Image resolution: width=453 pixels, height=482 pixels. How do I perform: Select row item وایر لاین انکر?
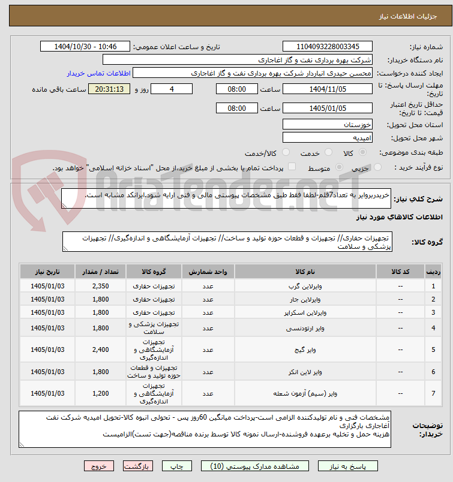pyautogui.click(x=305, y=372)
